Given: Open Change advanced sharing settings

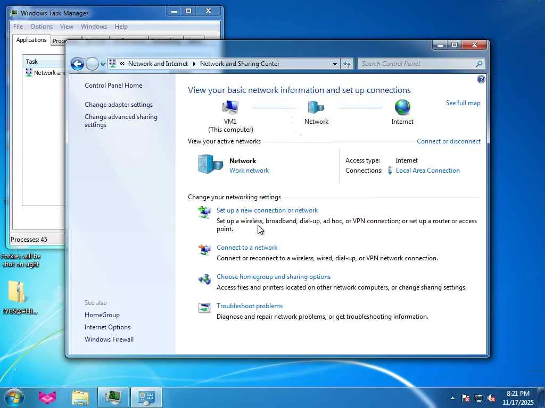Looking at the screenshot, I should coord(121,121).
